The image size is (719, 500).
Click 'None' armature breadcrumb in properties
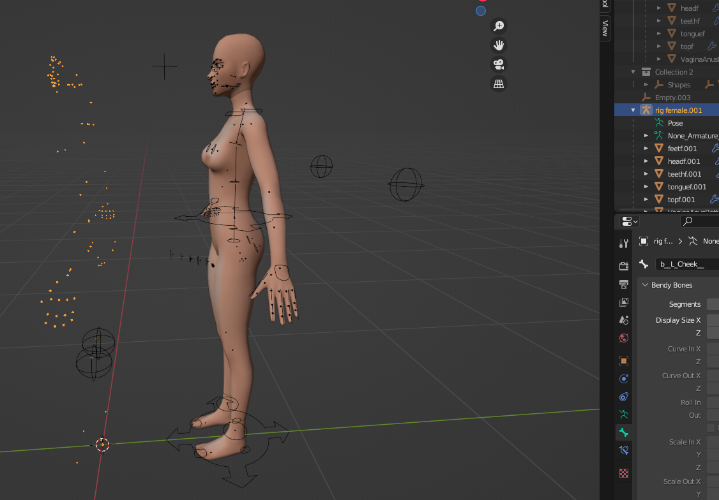[711, 241]
